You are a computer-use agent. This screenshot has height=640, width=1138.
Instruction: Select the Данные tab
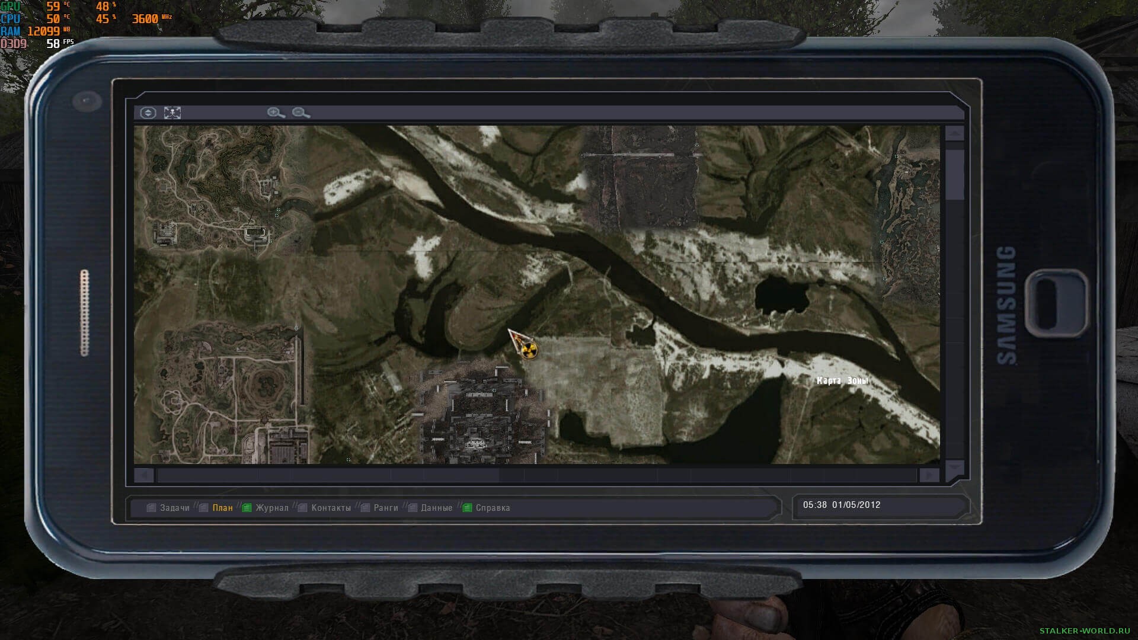[436, 508]
